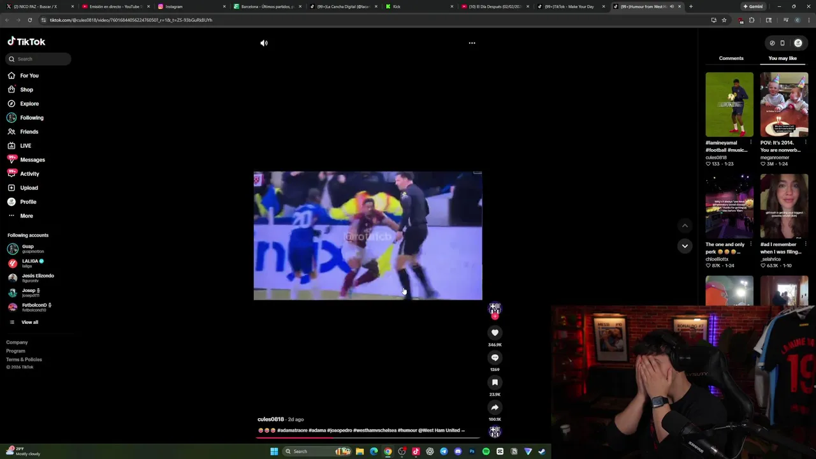Go to the previous video arrow
816x459 pixels.
(685, 226)
